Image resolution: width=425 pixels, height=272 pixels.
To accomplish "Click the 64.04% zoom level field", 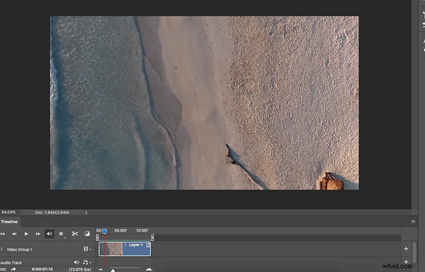I will pos(8,212).
